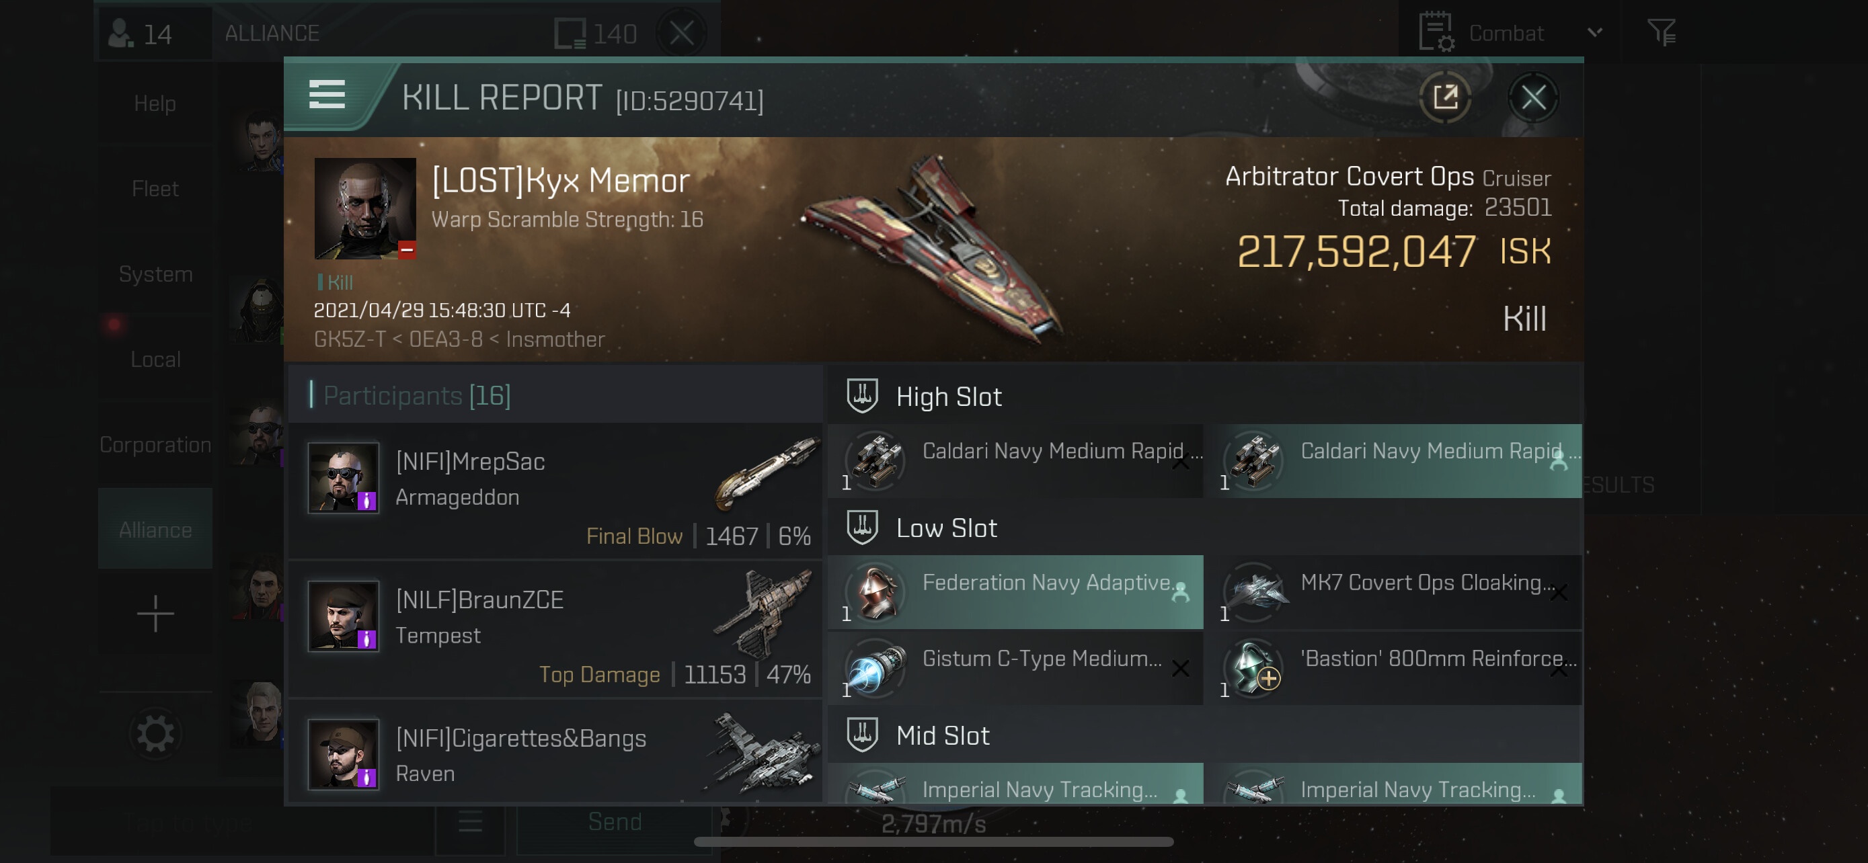The height and width of the screenshot is (863, 1868).
Task: Select the Local chat channel
Action: point(155,360)
